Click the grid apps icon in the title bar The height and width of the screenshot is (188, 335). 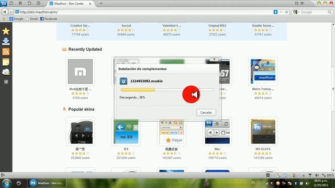(x=297, y=3)
